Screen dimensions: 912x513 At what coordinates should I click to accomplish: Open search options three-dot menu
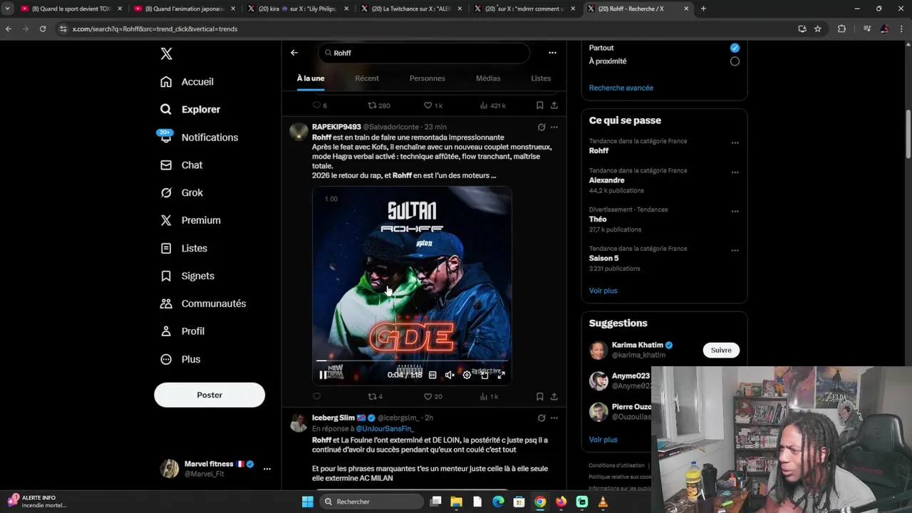(x=552, y=53)
